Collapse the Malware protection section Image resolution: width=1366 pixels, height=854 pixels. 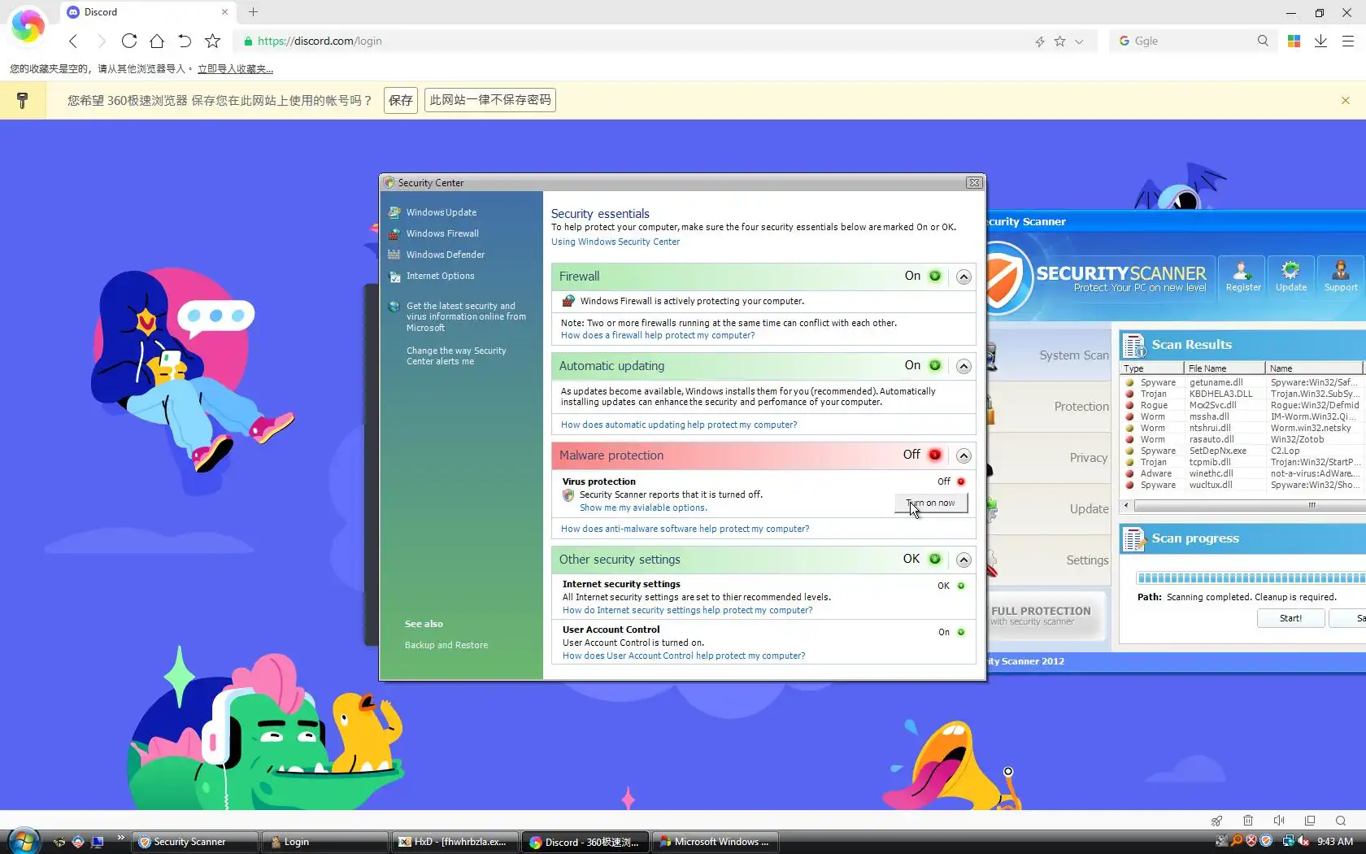[x=964, y=455]
